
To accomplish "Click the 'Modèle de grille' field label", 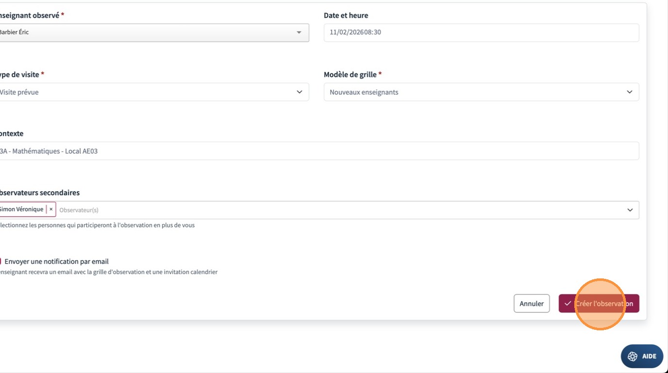I will coord(350,75).
